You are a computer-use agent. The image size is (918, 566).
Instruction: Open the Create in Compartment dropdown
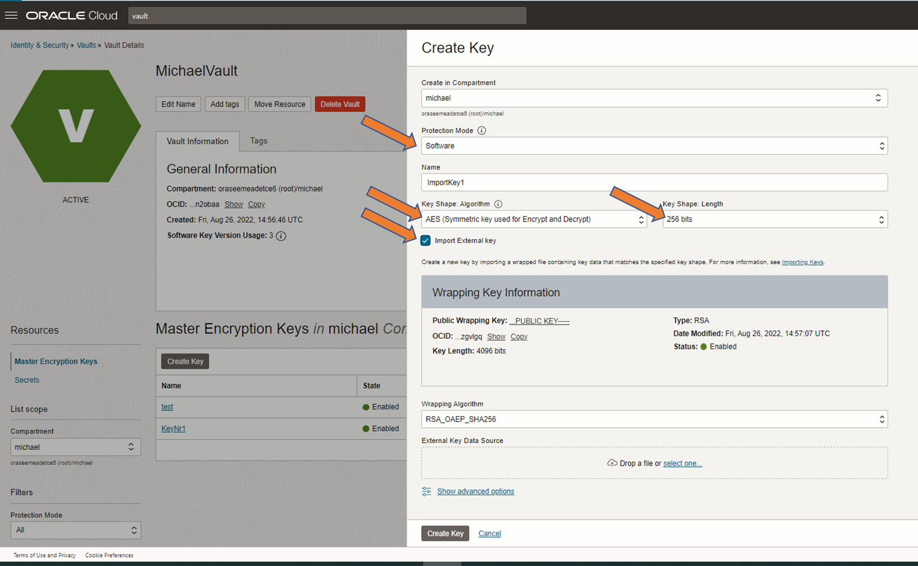pyautogui.click(x=654, y=98)
